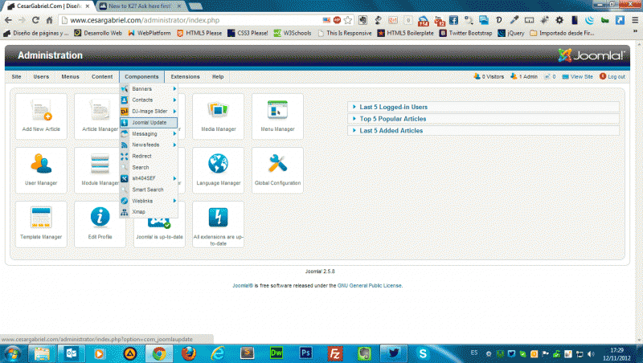Open the Users menu
This screenshot has width=643, height=363.
pyautogui.click(x=41, y=76)
